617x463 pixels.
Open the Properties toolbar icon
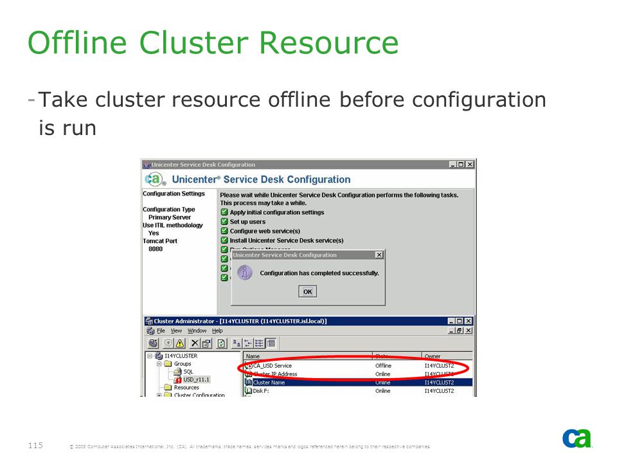point(206,343)
